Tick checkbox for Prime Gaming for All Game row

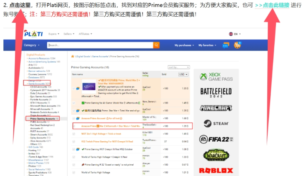[73, 103]
